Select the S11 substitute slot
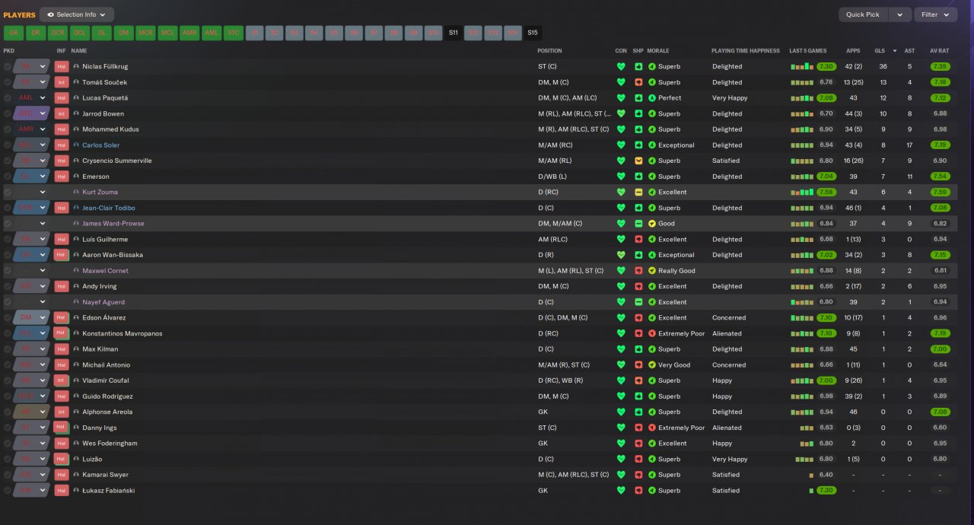 click(x=454, y=33)
